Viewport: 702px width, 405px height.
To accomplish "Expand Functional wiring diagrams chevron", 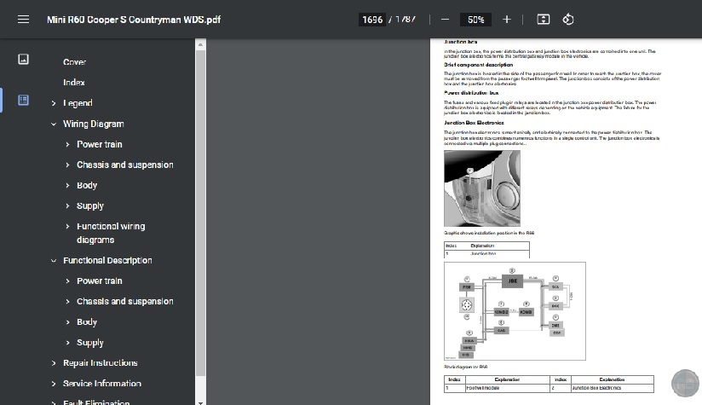I will pos(67,226).
